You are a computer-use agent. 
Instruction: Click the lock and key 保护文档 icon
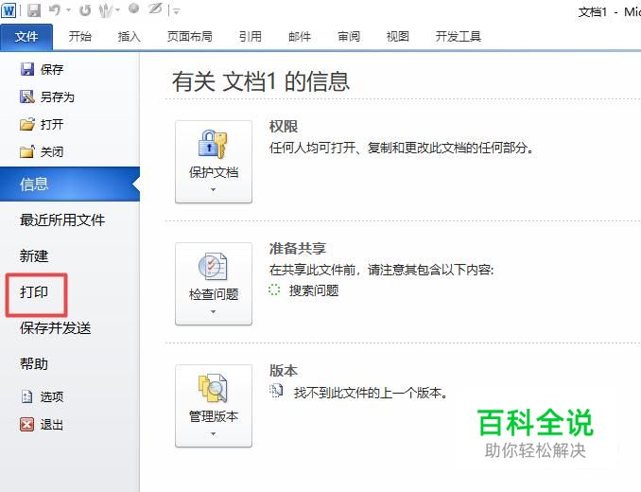(x=213, y=144)
